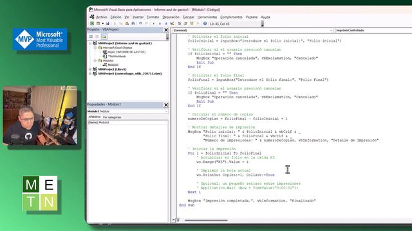Open the Object Browser toolbar icon
412x231 pixels.
pos(192,24)
